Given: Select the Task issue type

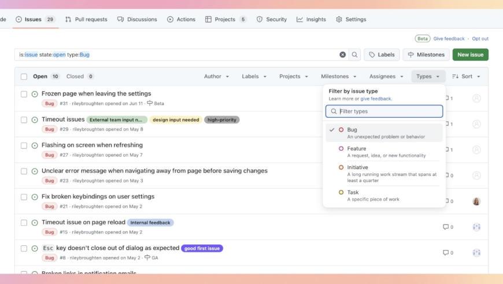Looking at the screenshot, I should [x=384, y=196].
